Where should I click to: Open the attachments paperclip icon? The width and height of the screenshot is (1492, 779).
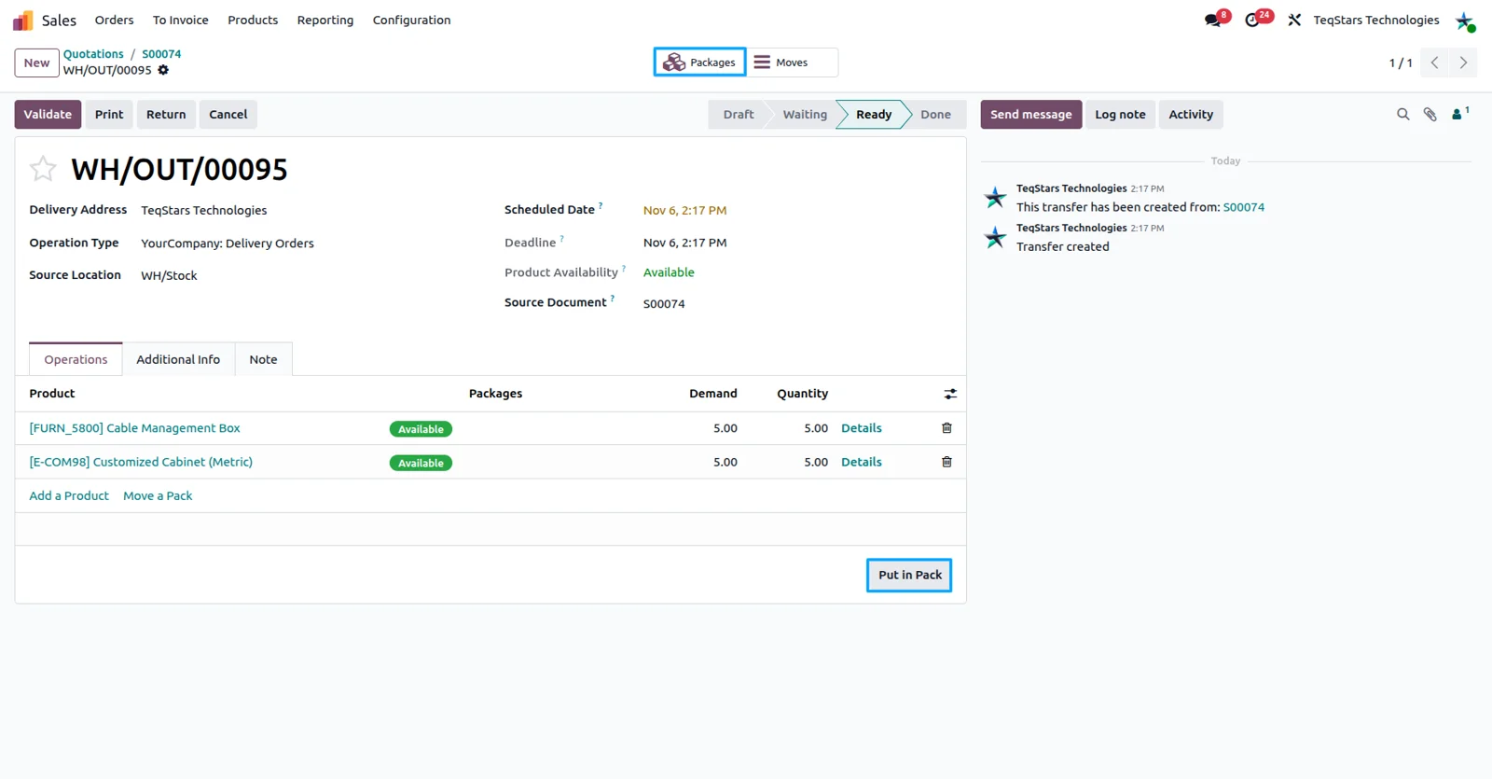click(1430, 114)
